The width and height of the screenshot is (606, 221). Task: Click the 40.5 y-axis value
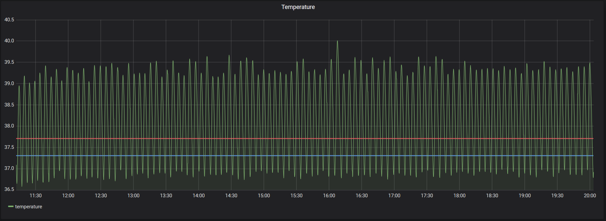pyautogui.click(x=9, y=20)
